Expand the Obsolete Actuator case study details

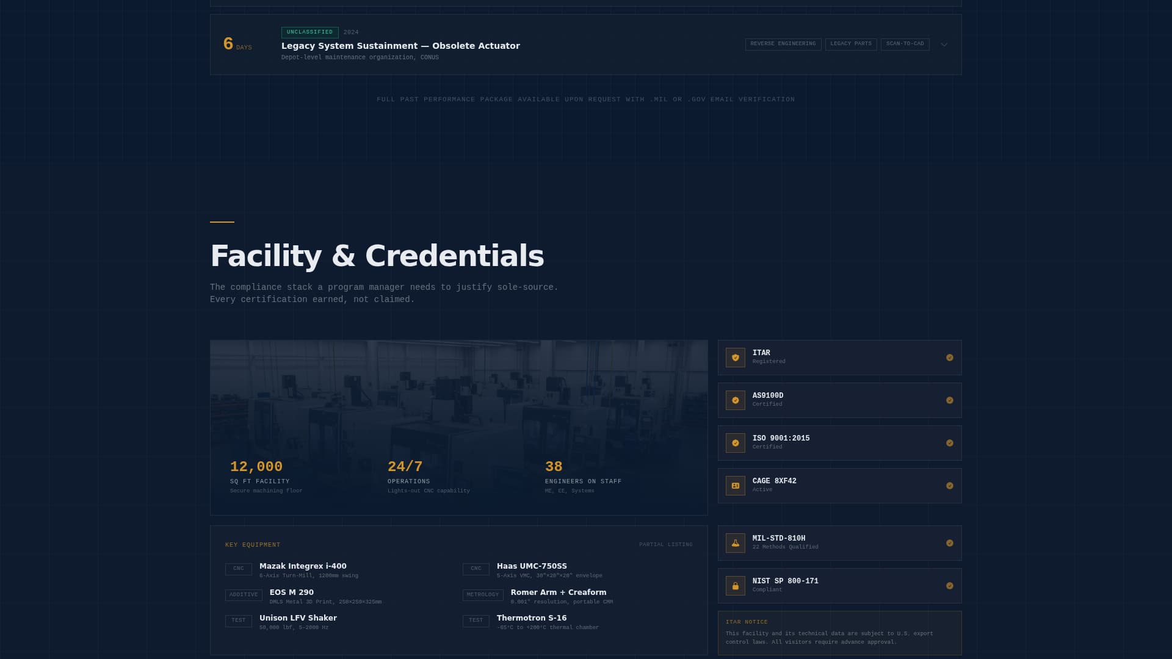943,45
